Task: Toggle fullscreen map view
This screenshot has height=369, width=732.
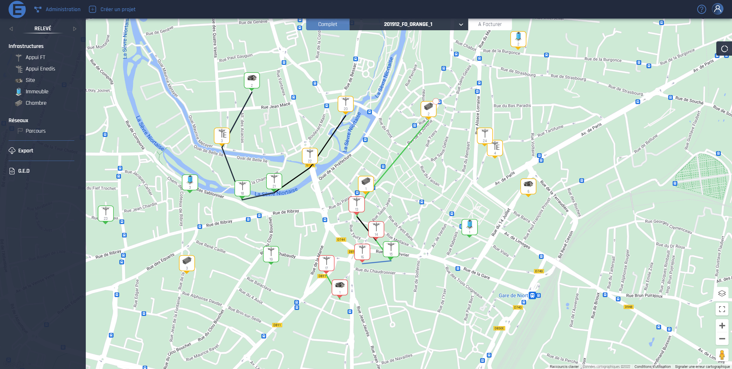Action: [x=722, y=309]
